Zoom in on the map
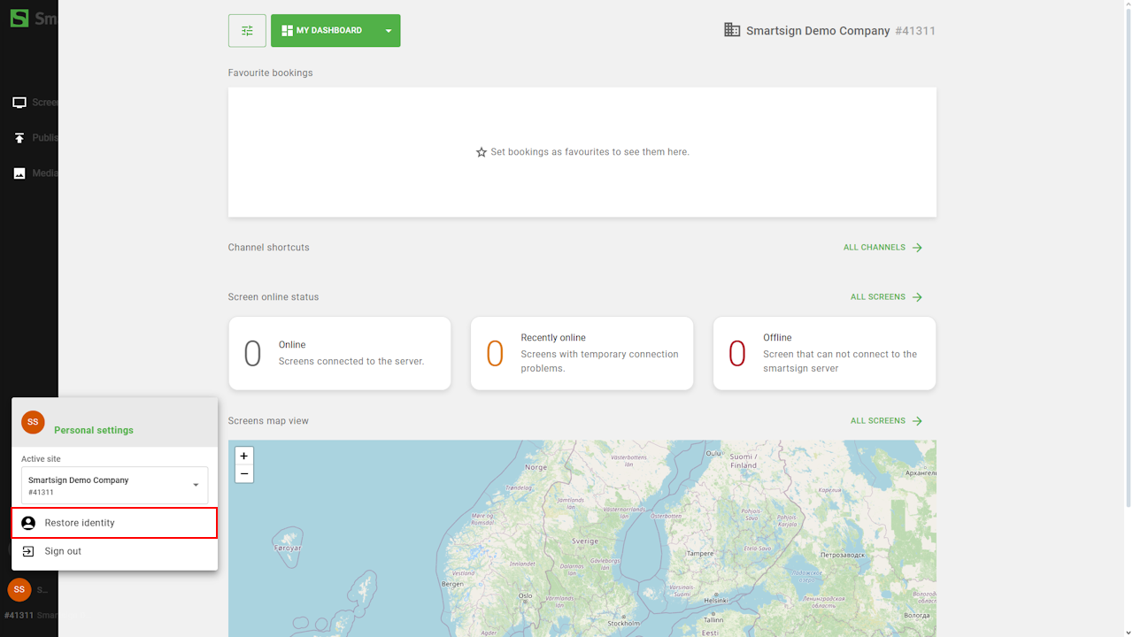The width and height of the screenshot is (1133, 637). tap(244, 457)
